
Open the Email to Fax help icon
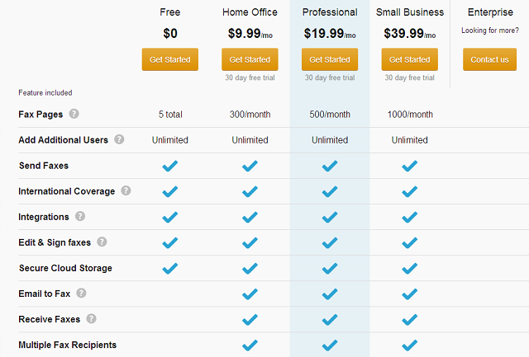point(81,293)
